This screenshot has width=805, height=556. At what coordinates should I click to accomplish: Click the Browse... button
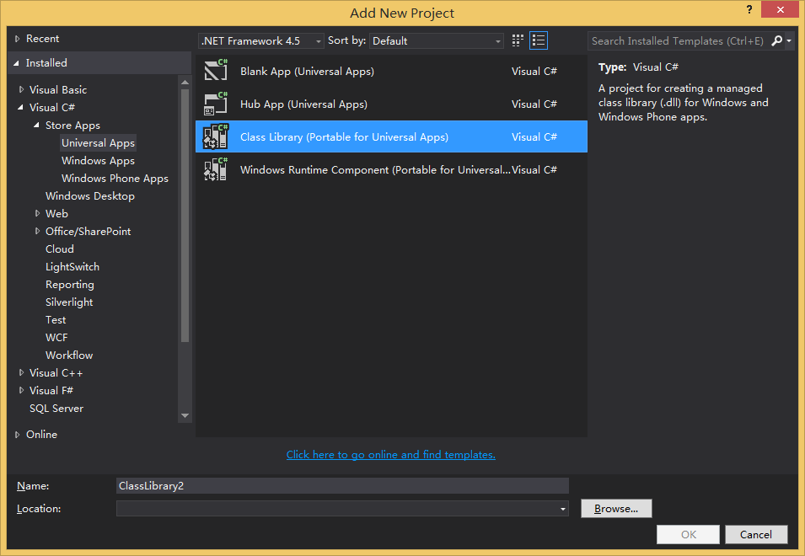(x=616, y=508)
